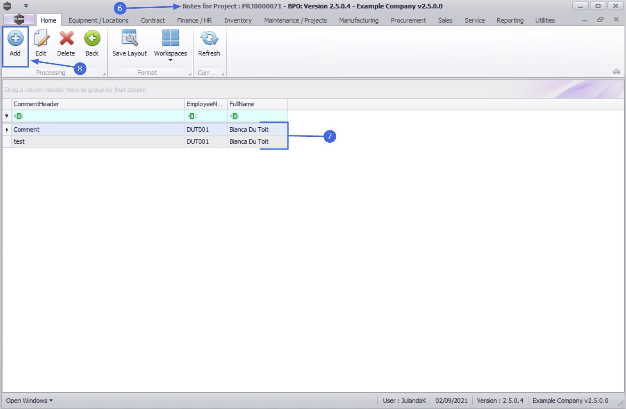
Task: Switch to the Service tab
Action: (475, 20)
